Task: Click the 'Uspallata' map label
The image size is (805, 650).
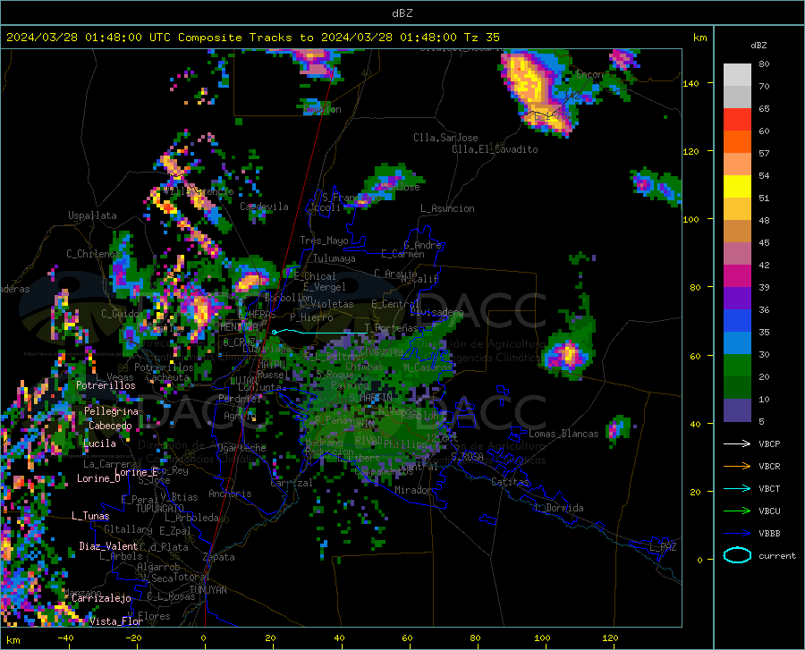Action: click(92, 215)
